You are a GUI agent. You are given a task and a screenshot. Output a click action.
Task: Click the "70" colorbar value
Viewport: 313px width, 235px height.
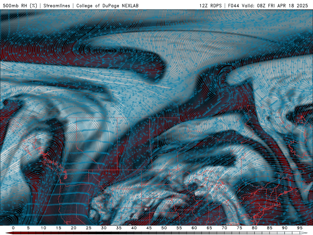(x=224, y=228)
